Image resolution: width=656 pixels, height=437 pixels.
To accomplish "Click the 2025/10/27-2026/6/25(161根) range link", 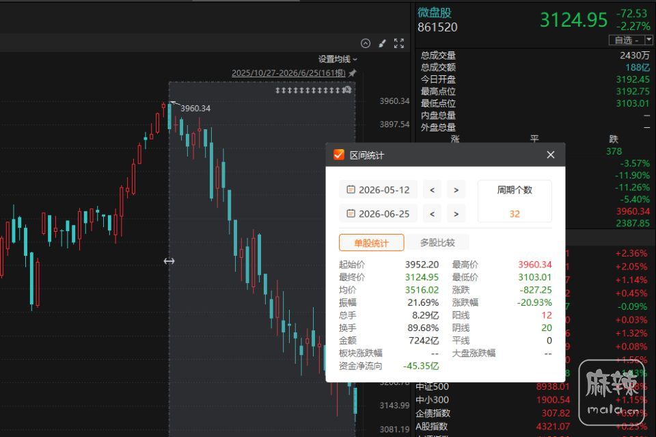I will pos(288,72).
